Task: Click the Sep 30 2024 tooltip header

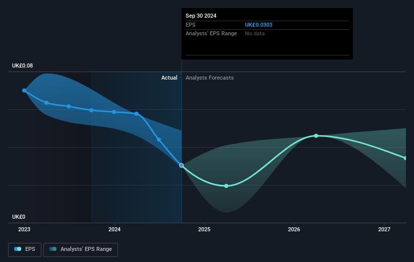Action: tap(201, 16)
